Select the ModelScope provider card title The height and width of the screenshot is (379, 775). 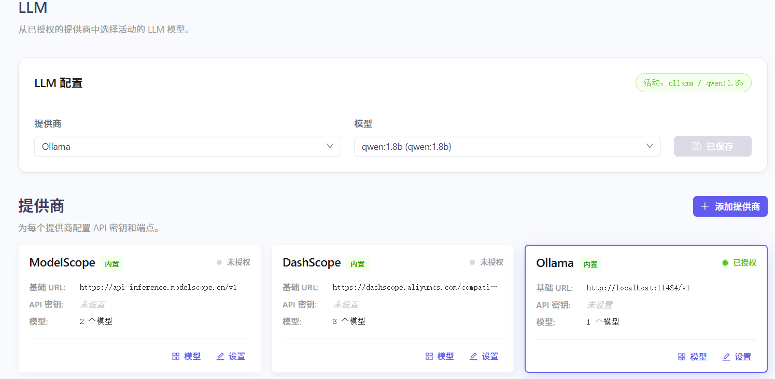point(62,263)
